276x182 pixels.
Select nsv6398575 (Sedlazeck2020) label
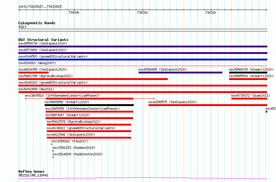pos(172,102)
